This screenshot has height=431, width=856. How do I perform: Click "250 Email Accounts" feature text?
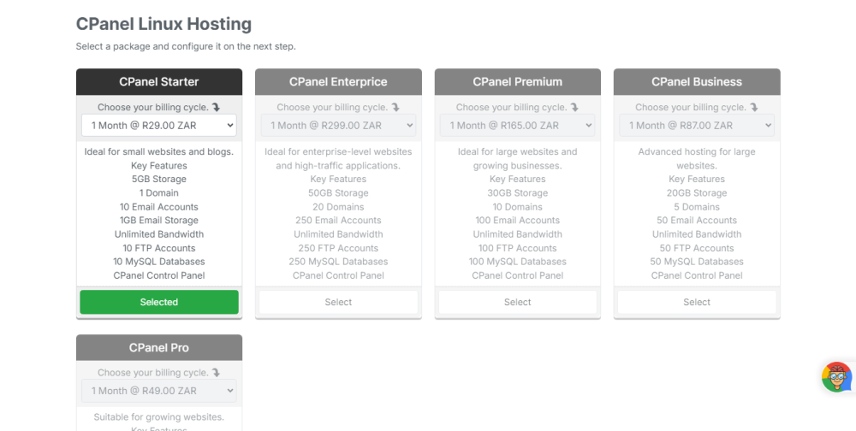(338, 221)
